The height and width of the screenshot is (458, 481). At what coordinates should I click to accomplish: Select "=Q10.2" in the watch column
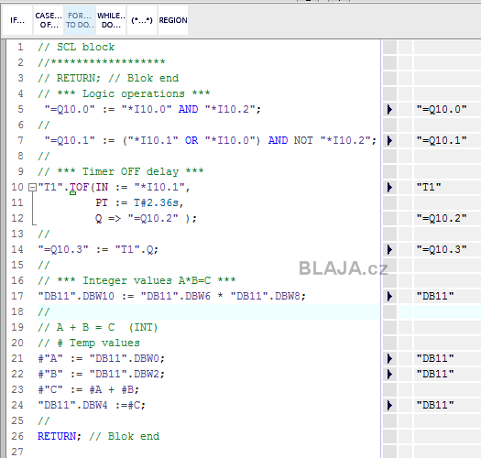[442, 218]
